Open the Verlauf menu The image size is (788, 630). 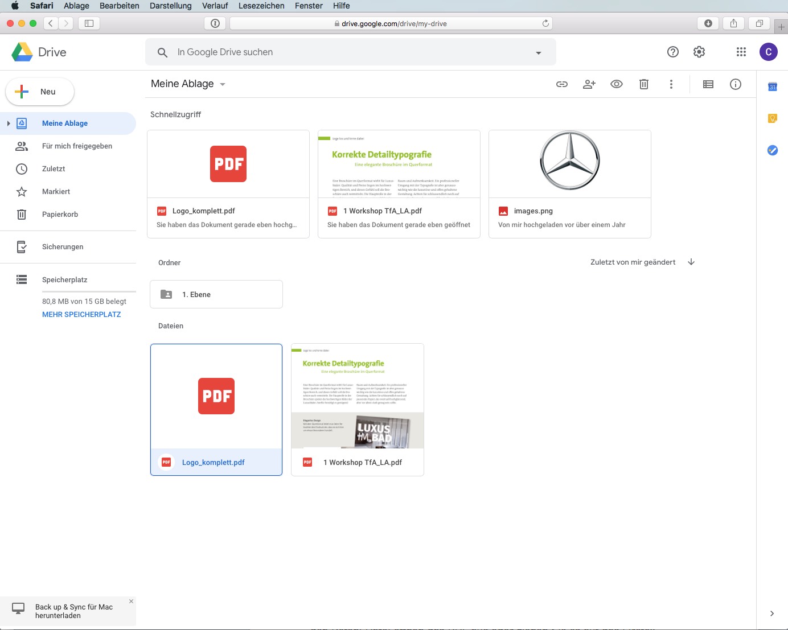[215, 6]
